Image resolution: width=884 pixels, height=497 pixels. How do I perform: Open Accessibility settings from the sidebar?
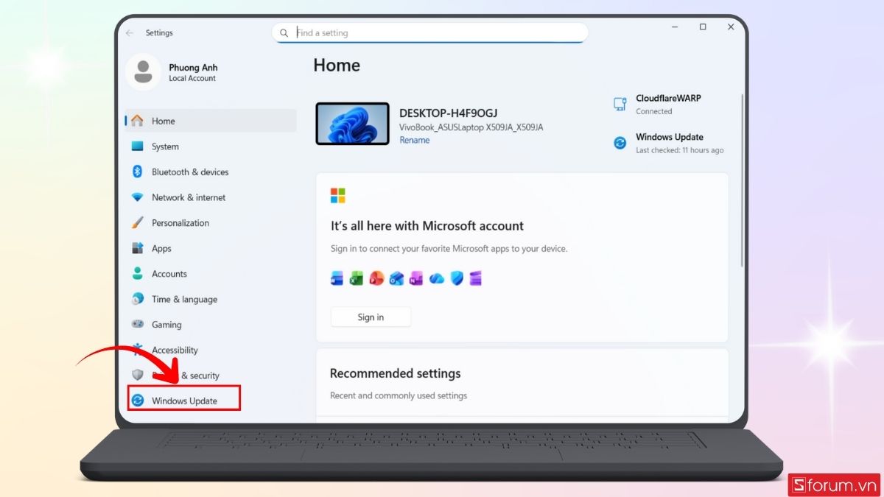[x=175, y=350]
